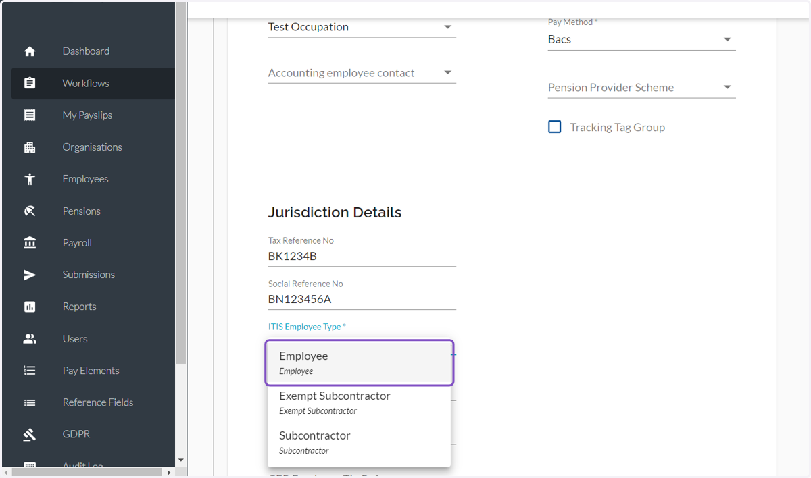Click sidebar horizontal scrollbar left arrow
Screen dimensions: 811x478
point(7,473)
